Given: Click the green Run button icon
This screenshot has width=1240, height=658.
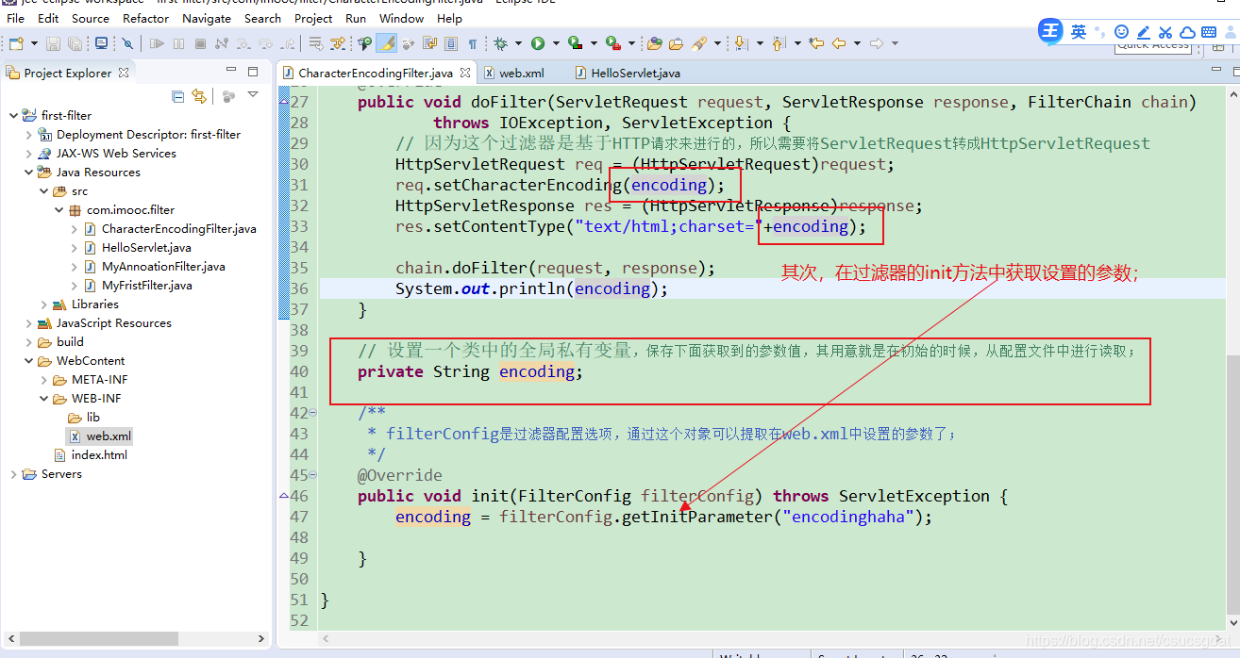Looking at the screenshot, I should pyautogui.click(x=538, y=43).
